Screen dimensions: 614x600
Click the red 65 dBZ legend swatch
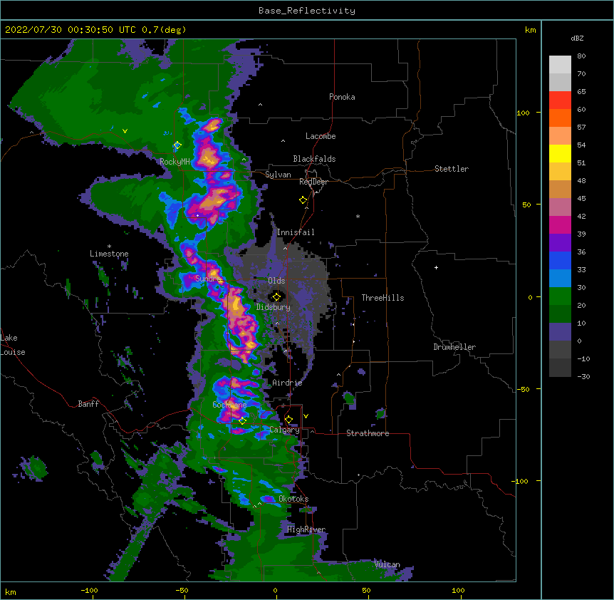coord(560,100)
